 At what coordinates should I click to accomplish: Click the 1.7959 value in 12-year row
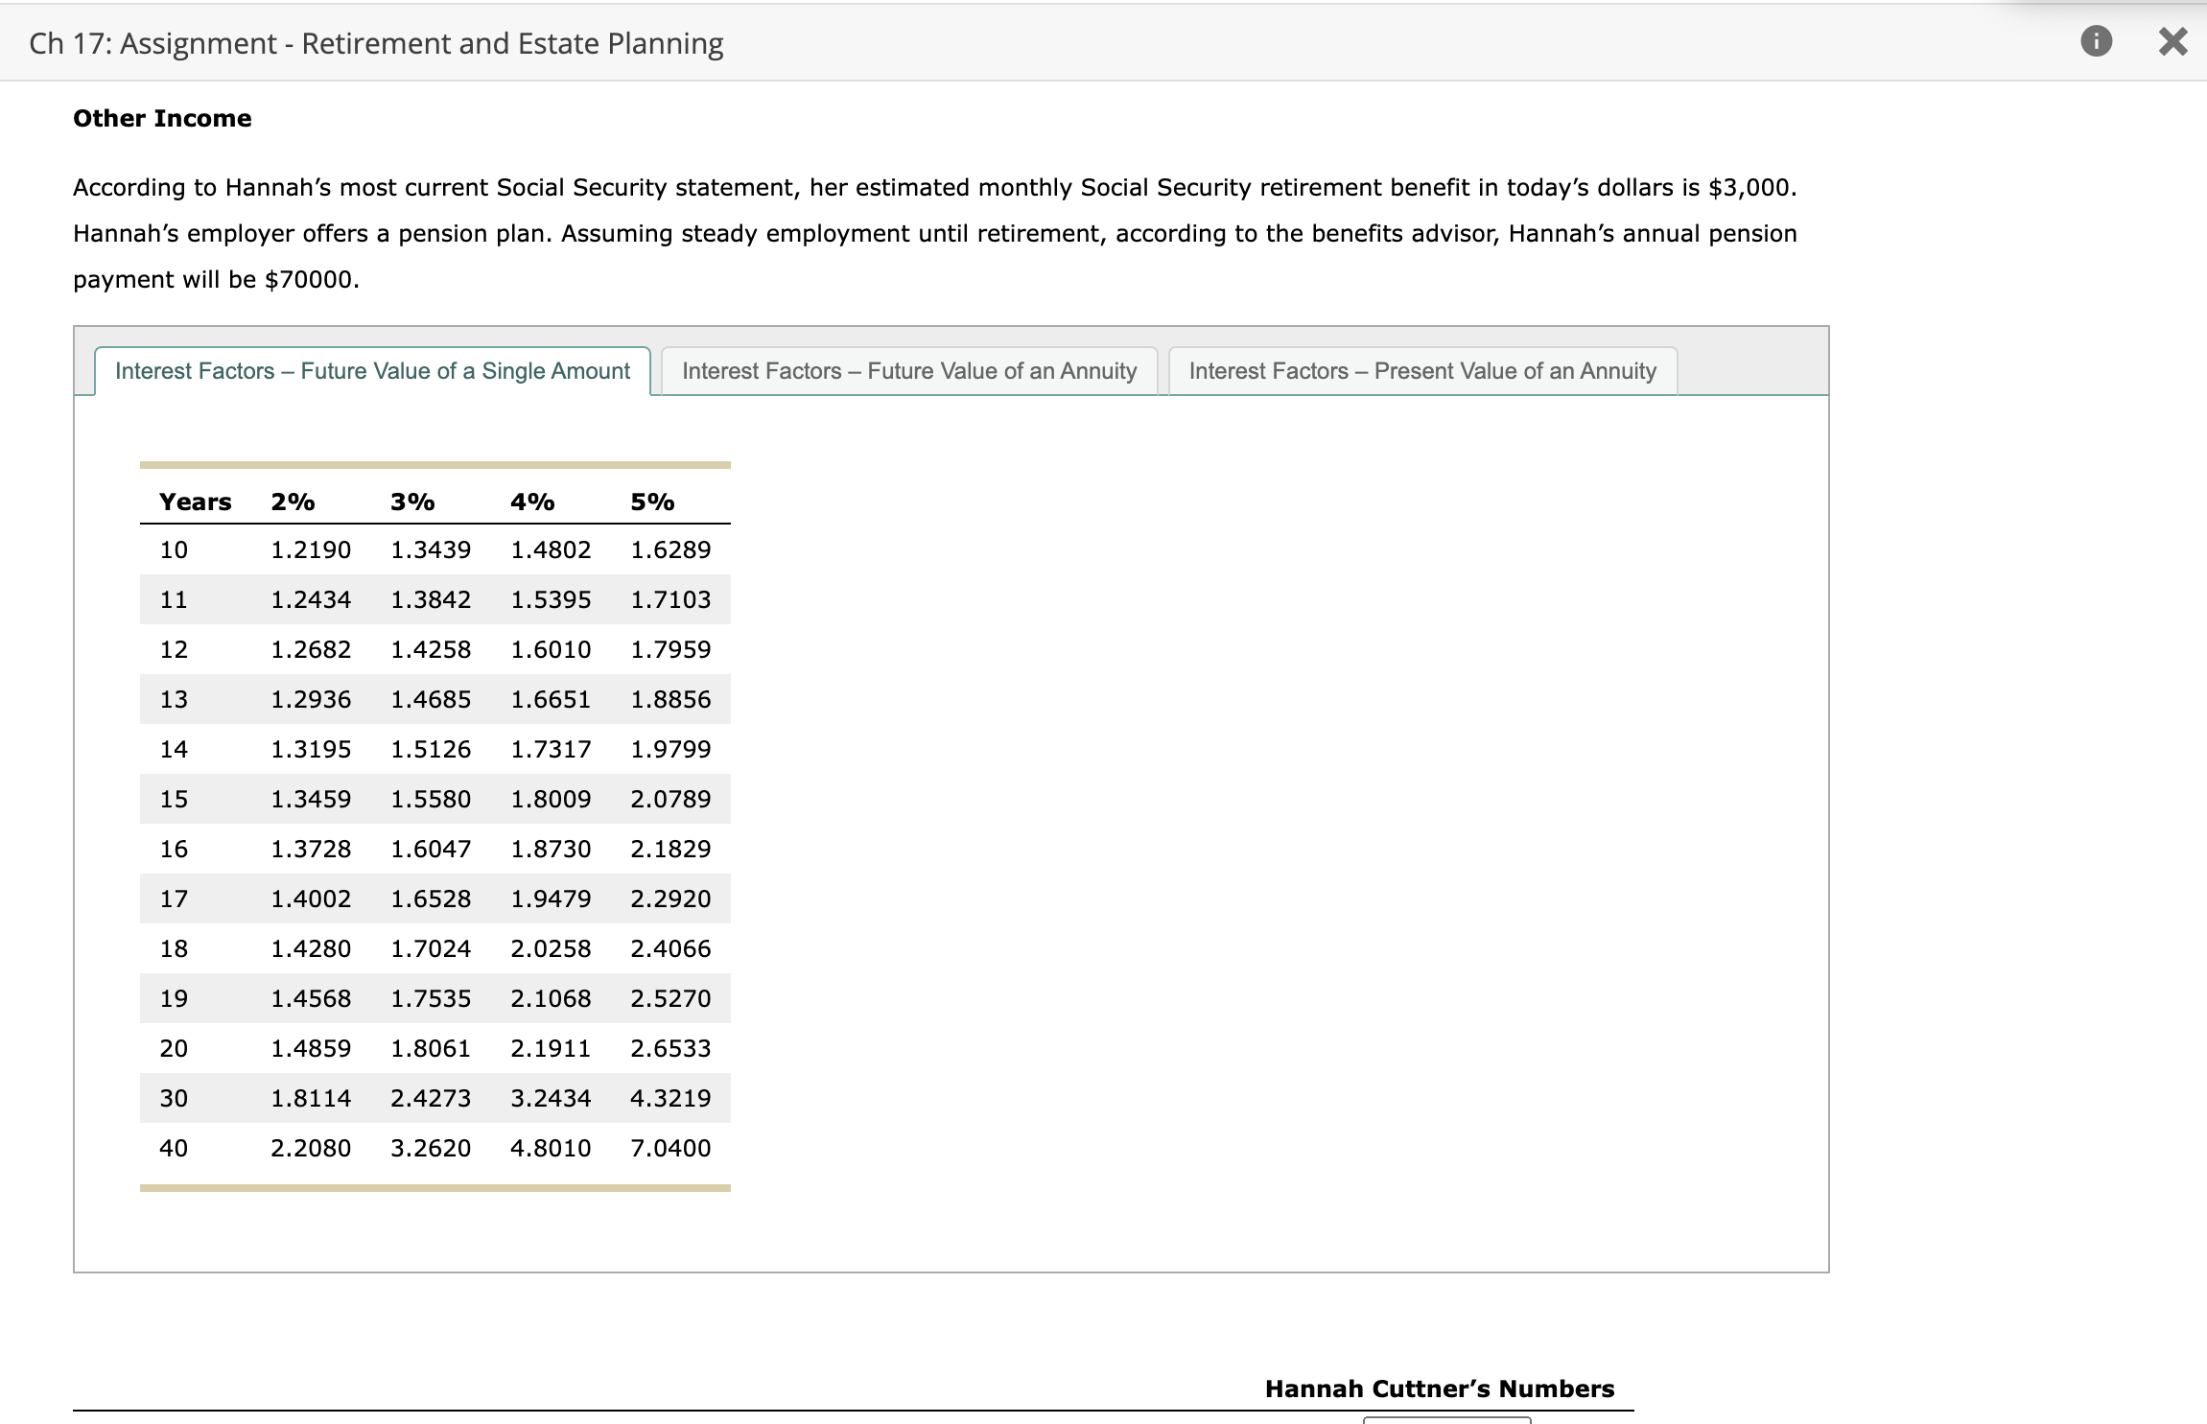670,649
